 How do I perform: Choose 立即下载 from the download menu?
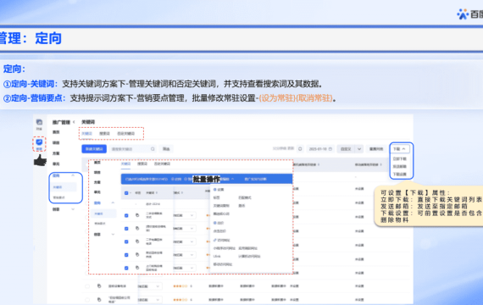point(400,159)
